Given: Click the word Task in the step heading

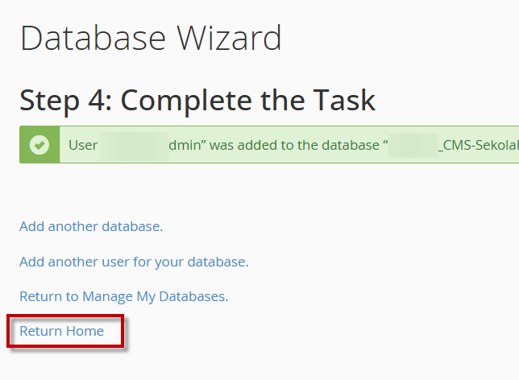Looking at the screenshot, I should point(344,100).
